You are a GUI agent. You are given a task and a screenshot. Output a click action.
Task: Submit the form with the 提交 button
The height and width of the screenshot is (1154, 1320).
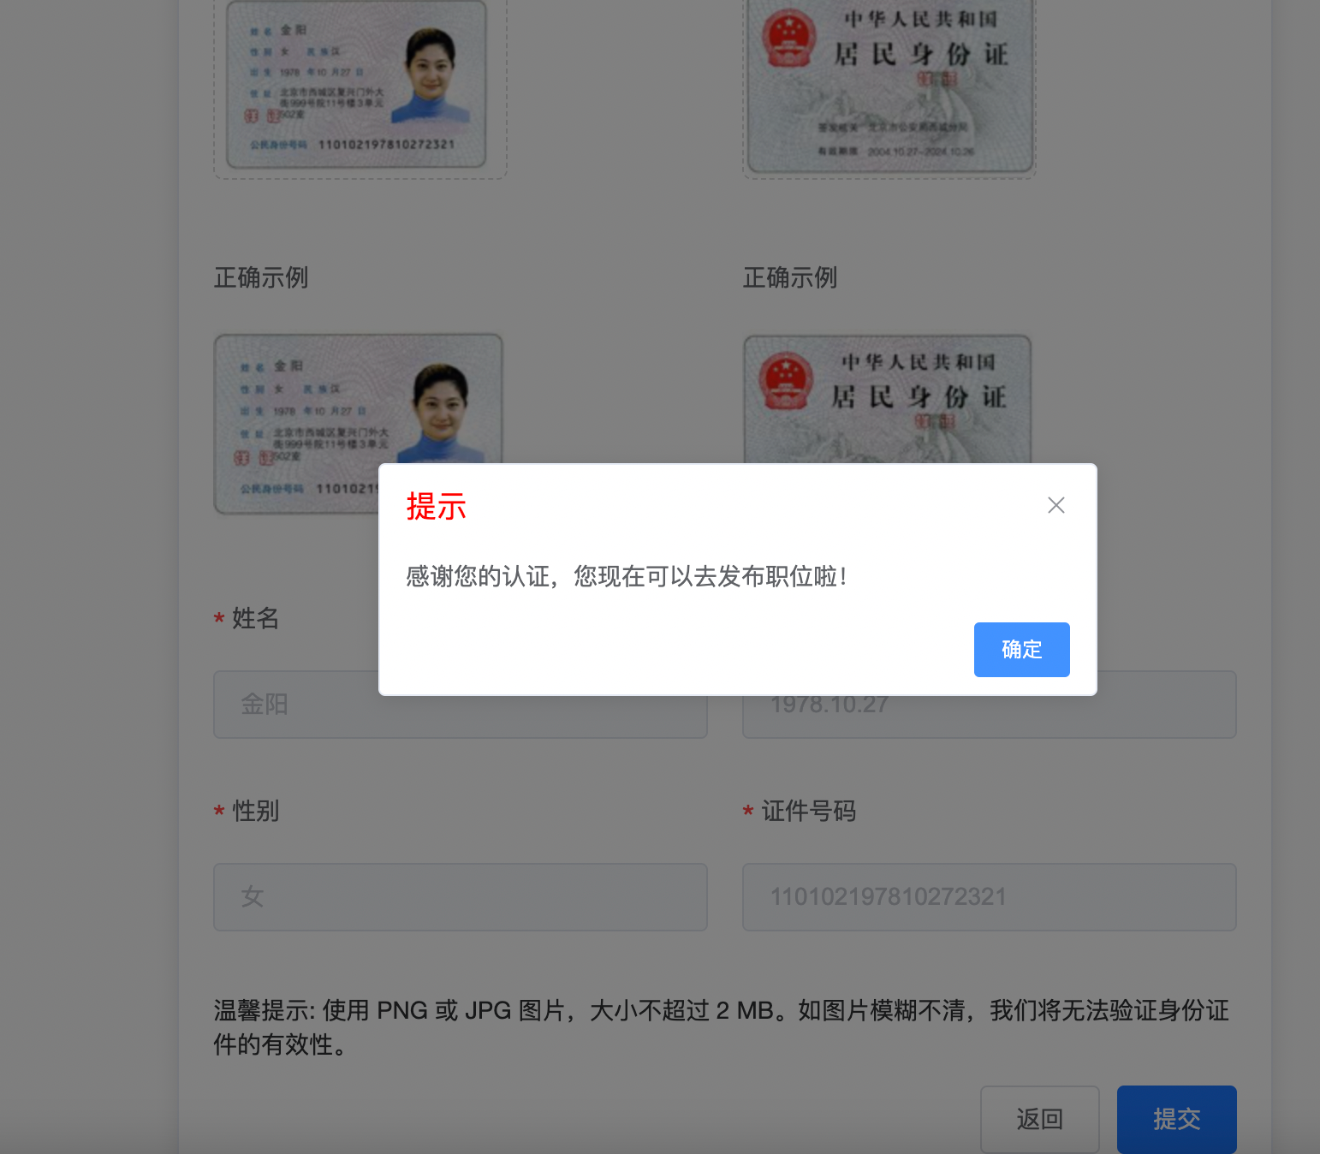pos(1177,1119)
